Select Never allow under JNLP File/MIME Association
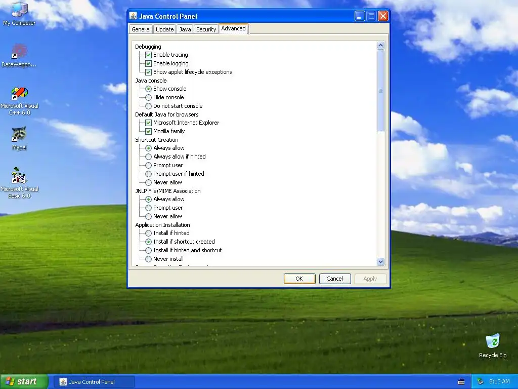 (149, 216)
